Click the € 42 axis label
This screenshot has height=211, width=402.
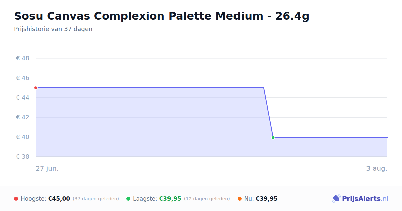(x=23, y=117)
